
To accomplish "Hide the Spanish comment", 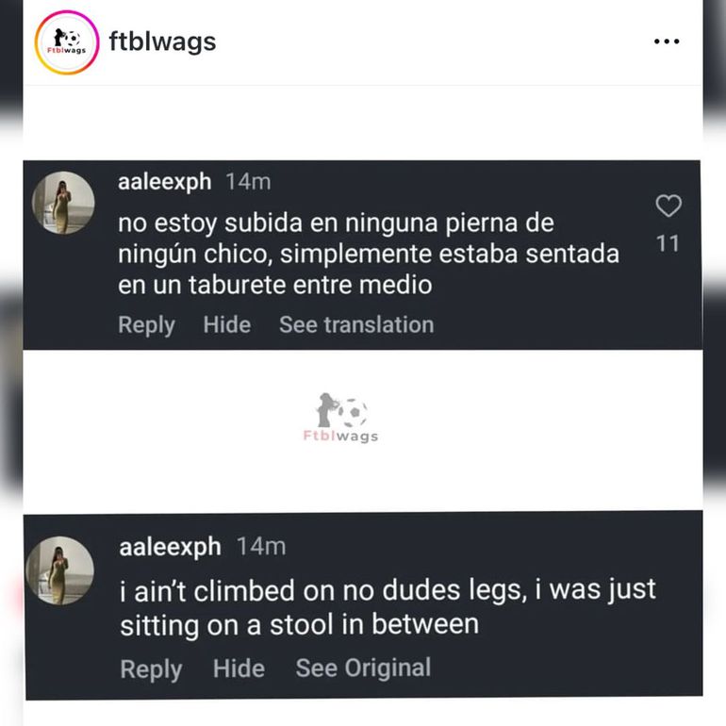I will point(225,325).
